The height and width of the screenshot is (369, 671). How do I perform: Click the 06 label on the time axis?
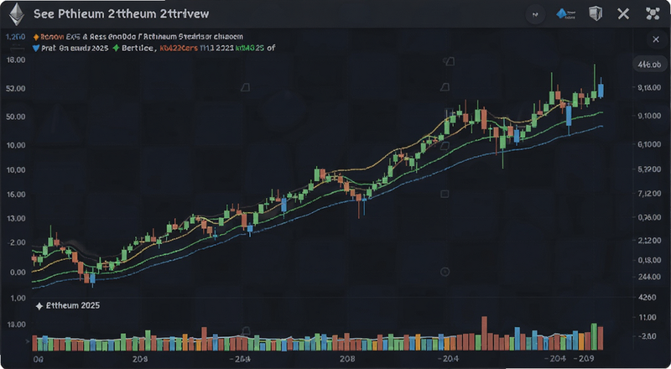[x=38, y=360]
